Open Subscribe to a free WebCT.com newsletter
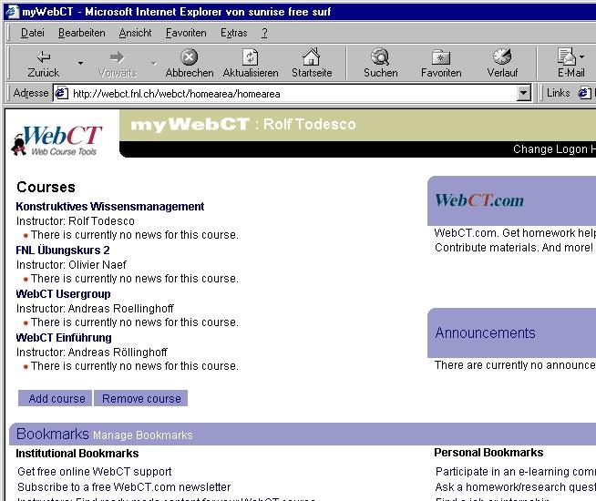 (x=124, y=487)
